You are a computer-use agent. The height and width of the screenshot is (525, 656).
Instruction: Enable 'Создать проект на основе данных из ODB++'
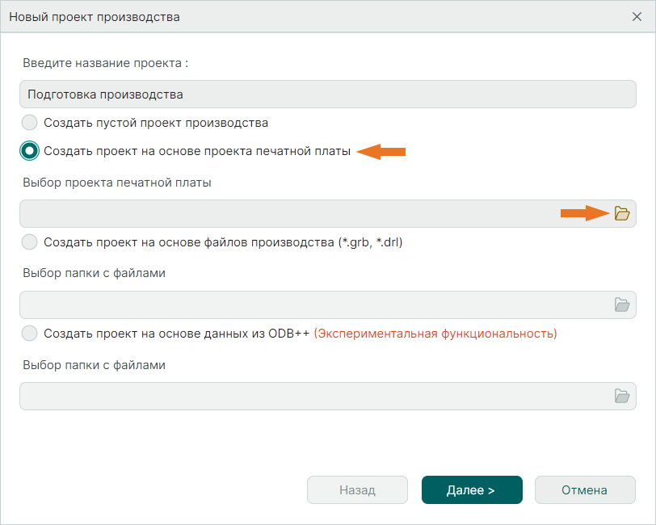coord(29,333)
